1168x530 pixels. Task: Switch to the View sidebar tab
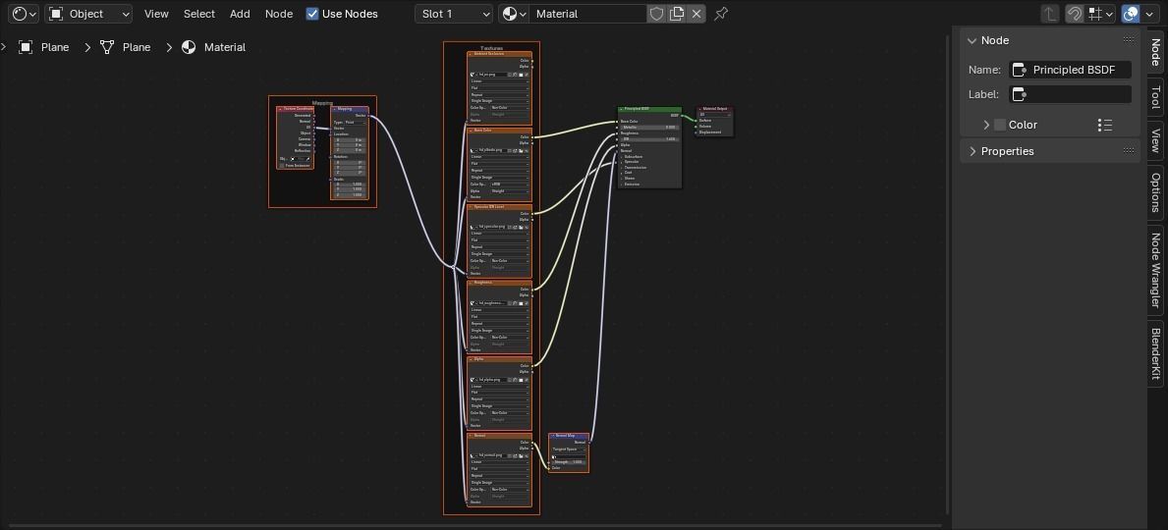coord(1155,140)
